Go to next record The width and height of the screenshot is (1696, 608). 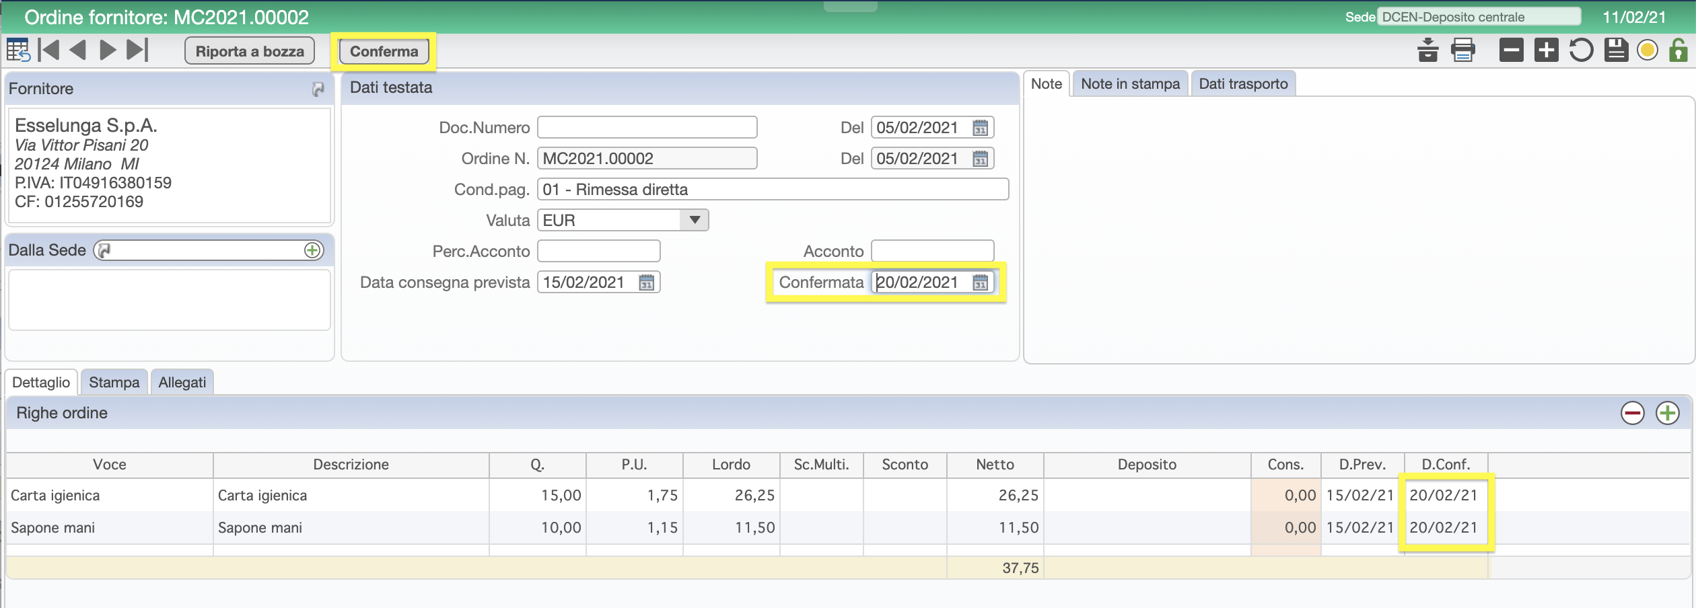[108, 50]
